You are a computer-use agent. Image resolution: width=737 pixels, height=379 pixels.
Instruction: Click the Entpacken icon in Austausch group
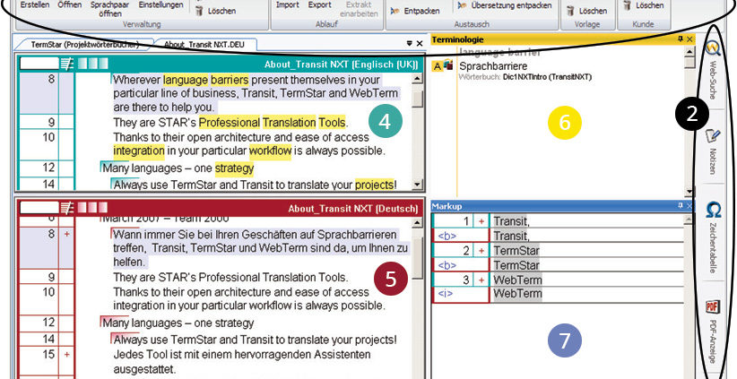click(395, 11)
